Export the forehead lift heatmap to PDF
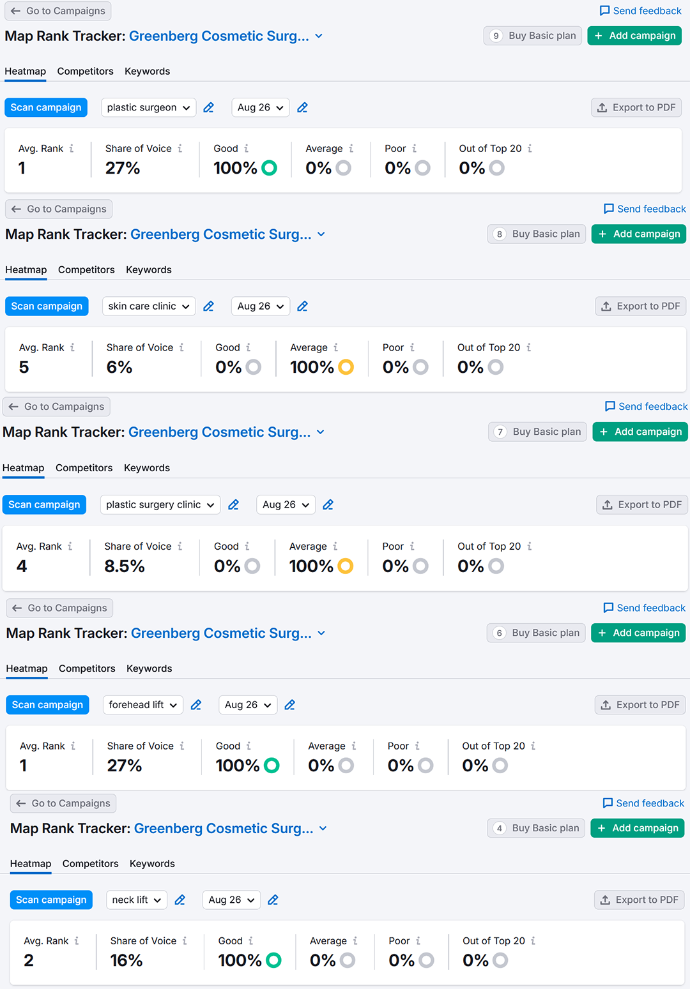Image resolution: width=690 pixels, height=989 pixels. tap(640, 705)
